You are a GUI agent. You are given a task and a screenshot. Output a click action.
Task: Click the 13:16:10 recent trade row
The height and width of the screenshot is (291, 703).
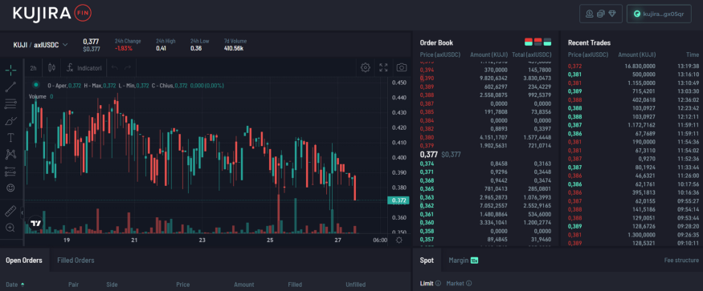tap(633, 75)
